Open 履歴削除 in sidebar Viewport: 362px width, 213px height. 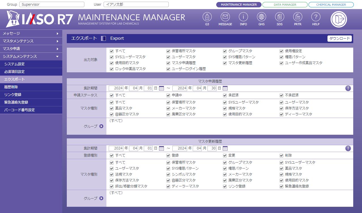(x=31, y=87)
